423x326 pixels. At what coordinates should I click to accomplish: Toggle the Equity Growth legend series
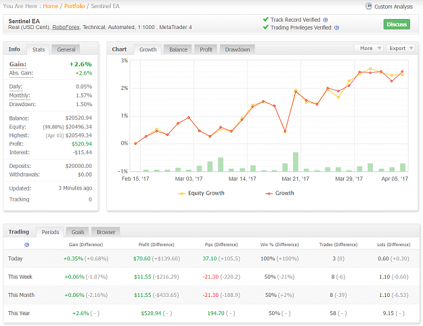click(x=201, y=193)
